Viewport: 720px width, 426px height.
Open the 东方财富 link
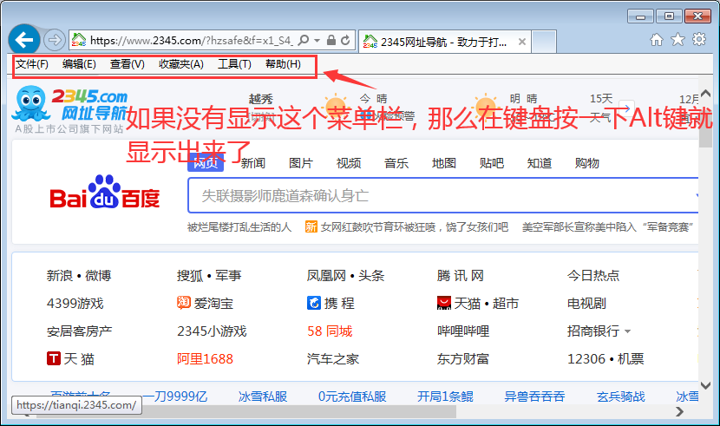(463, 359)
